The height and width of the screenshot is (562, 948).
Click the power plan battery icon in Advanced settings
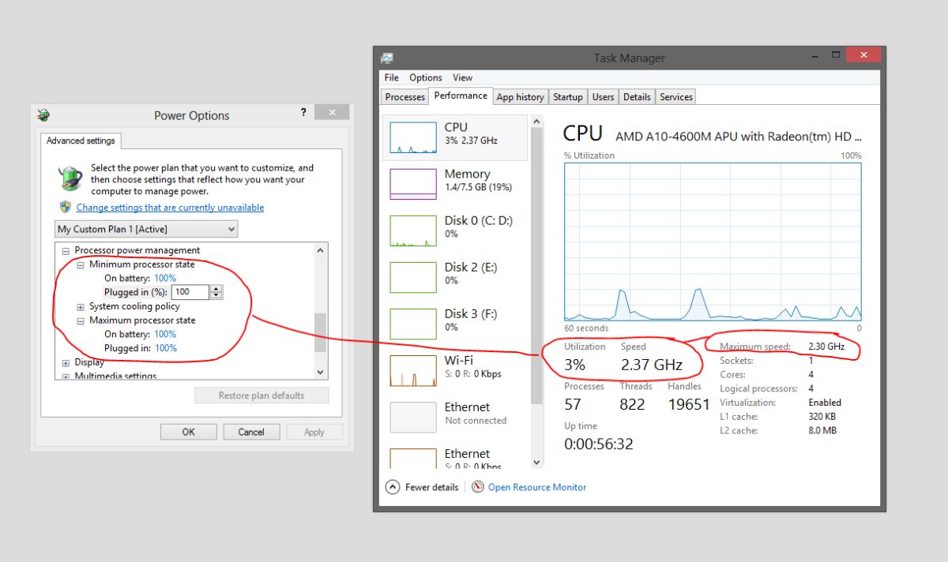click(x=72, y=178)
